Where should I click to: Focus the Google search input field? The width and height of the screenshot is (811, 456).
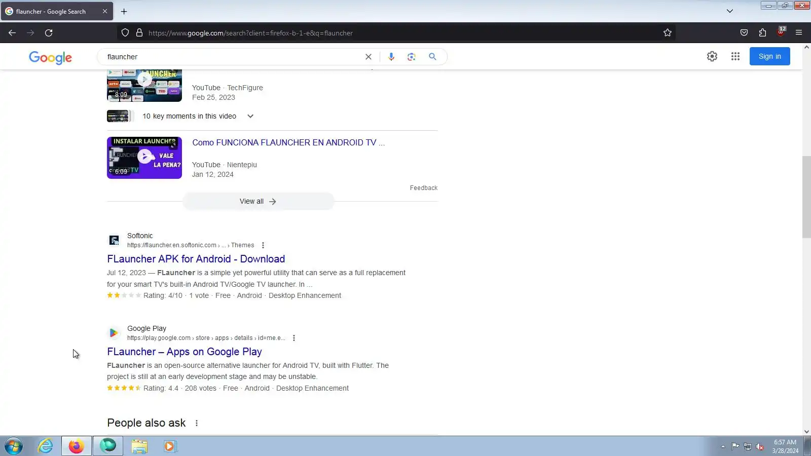tap(232, 57)
